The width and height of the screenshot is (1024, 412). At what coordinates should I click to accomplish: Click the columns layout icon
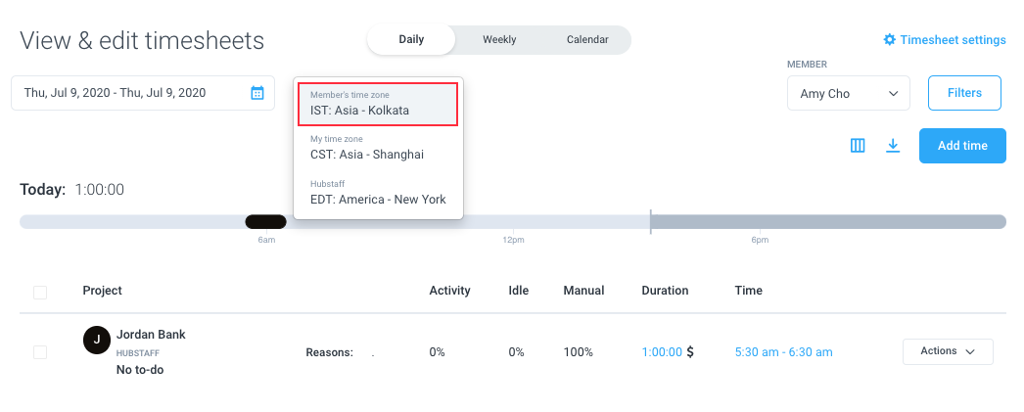point(858,146)
